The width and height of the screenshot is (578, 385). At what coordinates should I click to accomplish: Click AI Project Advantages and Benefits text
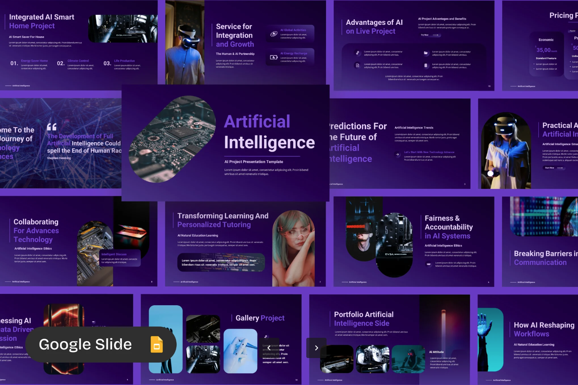(x=442, y=19)
